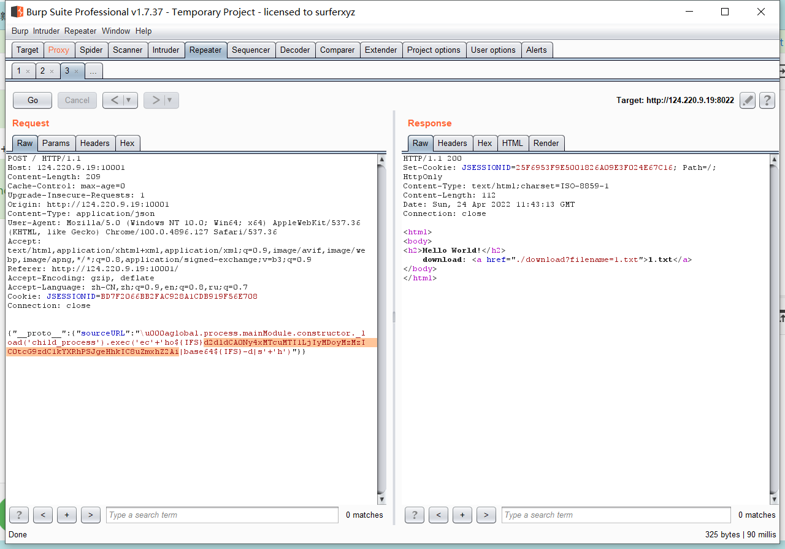The image size is (785, 549).
Task: Open the help question mark beside target
Action: click(x=767, y=100)
